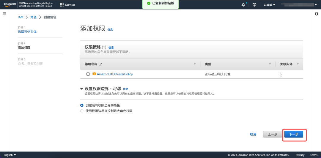Open the notifications bell
Image resolution: width=321 pixels, height=158 pixels.
coord(243,5)
